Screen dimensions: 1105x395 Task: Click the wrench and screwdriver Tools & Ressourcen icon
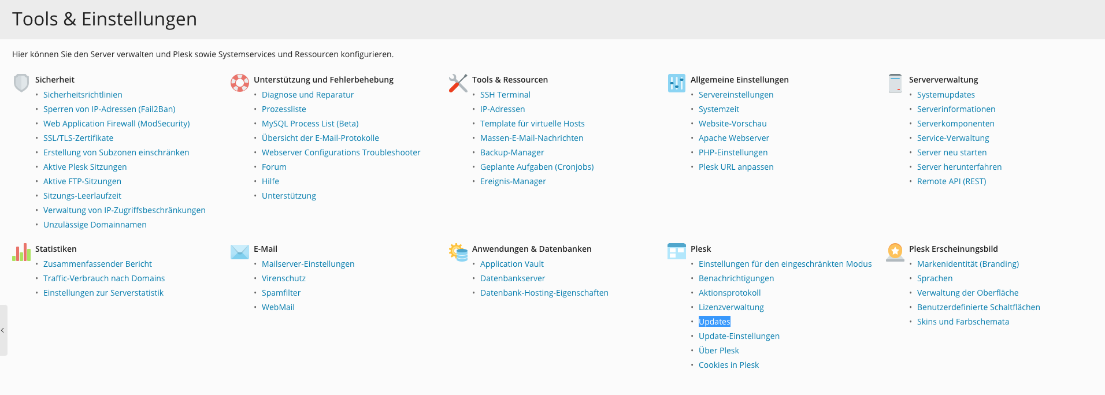point(458,83)
